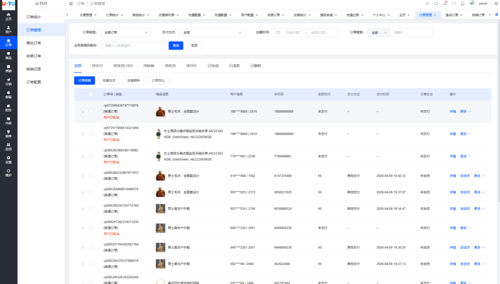Click the 订单核销 button
This screenshot has height=284, width=500.
tap(84, 80)
